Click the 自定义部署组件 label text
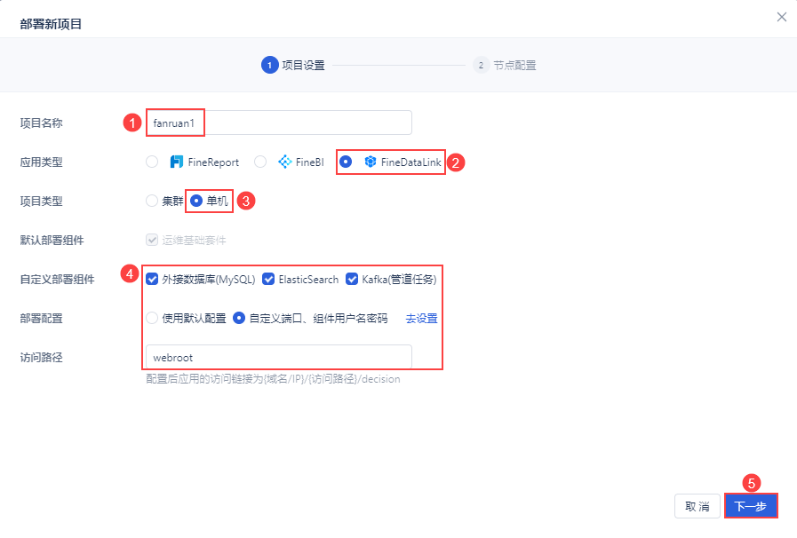 57,280
